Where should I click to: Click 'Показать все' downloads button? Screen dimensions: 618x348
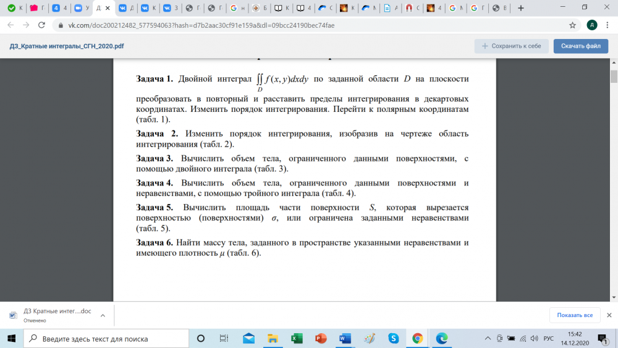(x=575, y=315)
